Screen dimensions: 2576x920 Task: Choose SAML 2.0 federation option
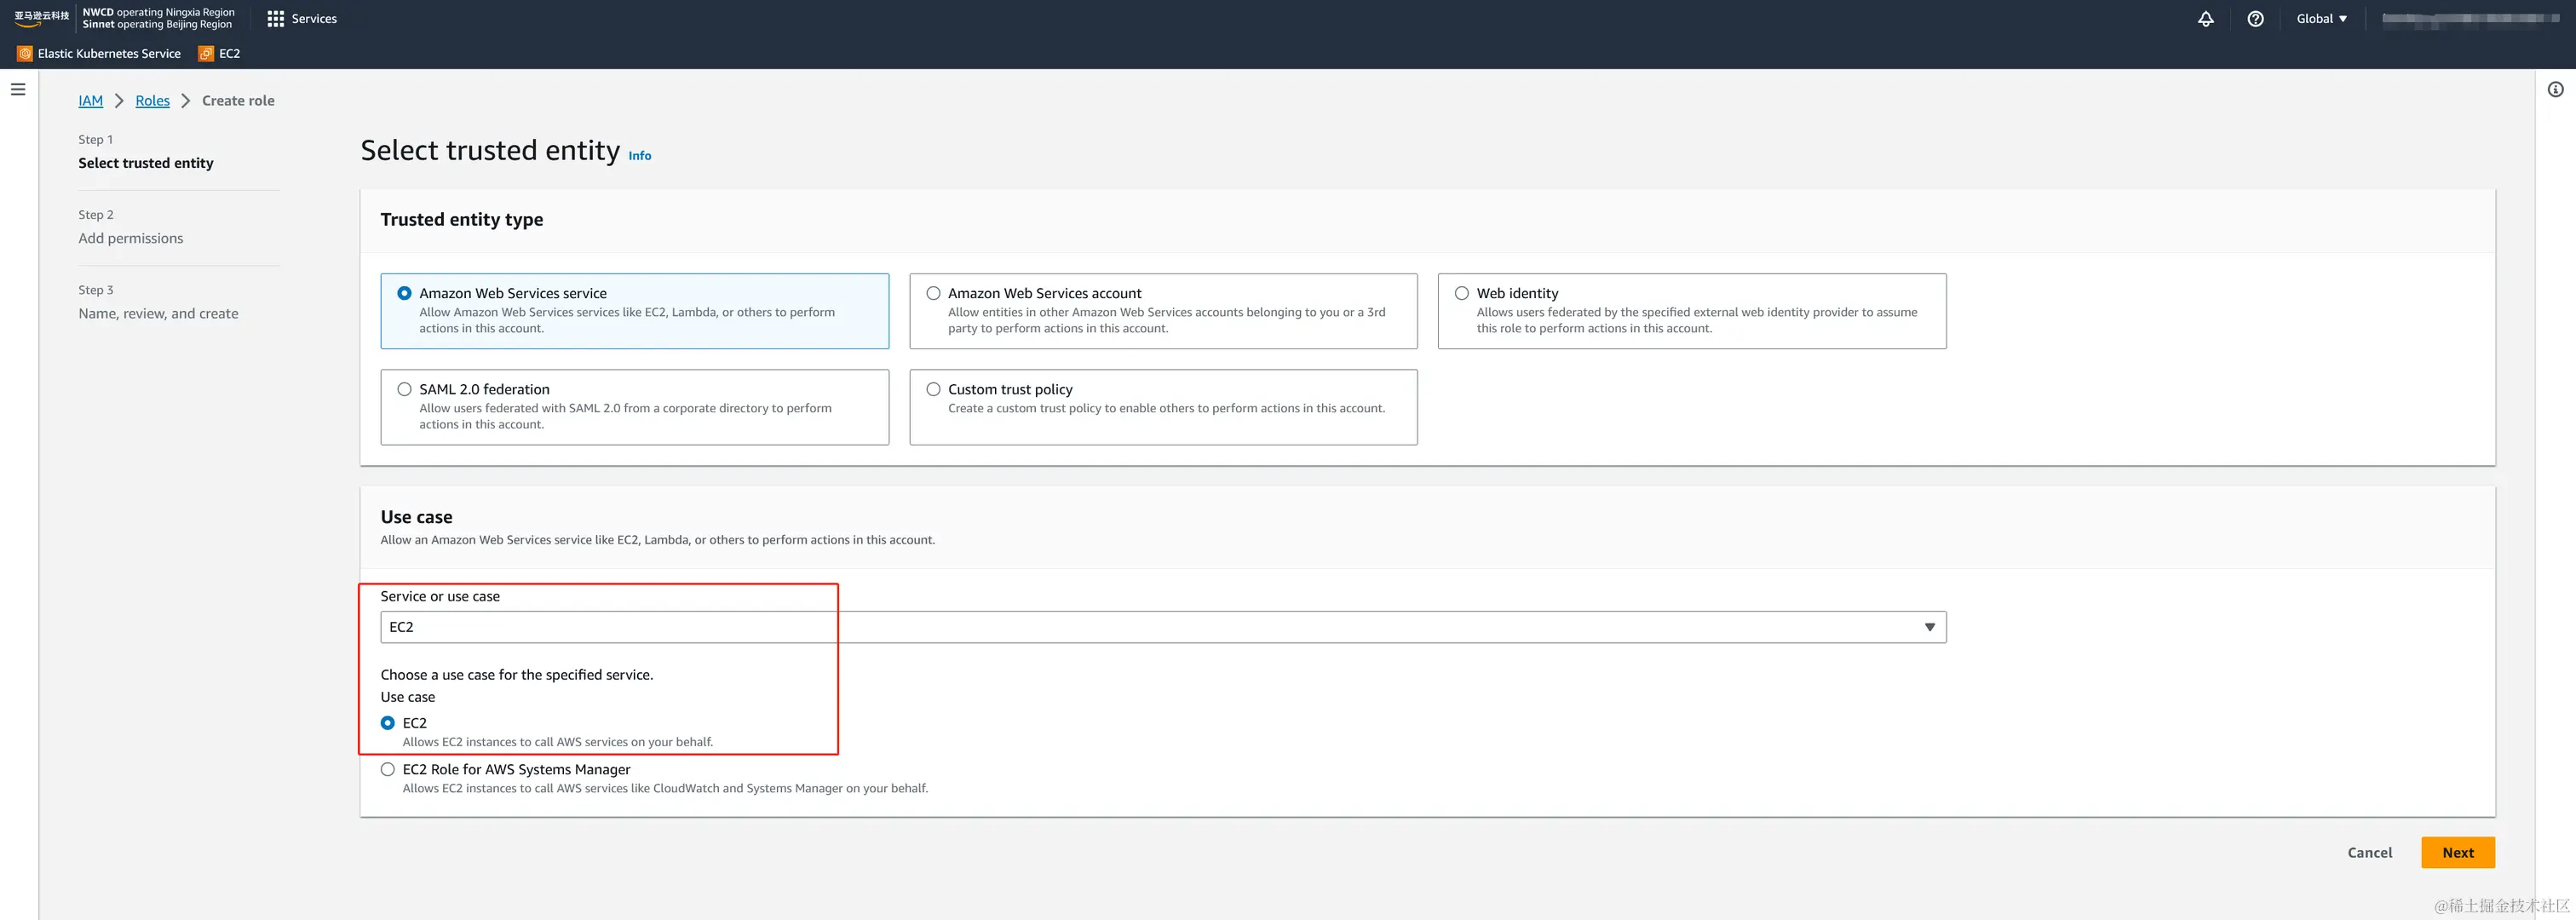(404, 389)
